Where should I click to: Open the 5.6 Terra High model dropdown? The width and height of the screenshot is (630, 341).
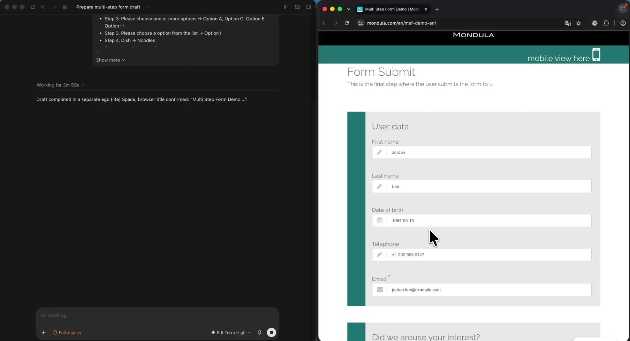(x=231, y=332)
